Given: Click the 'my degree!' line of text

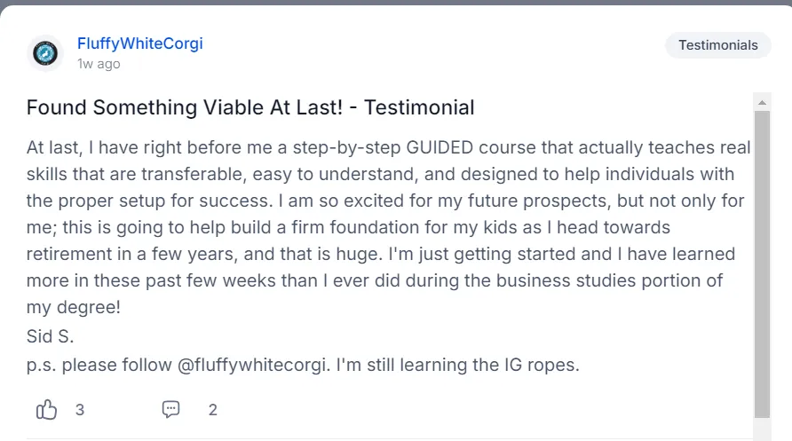Looking at the screenshot, I should pos(72,309).
